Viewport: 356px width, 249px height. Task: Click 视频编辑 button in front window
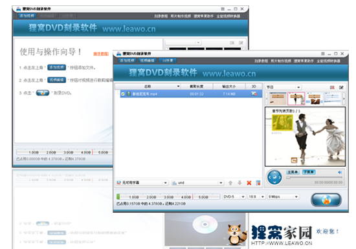[147, 61]
